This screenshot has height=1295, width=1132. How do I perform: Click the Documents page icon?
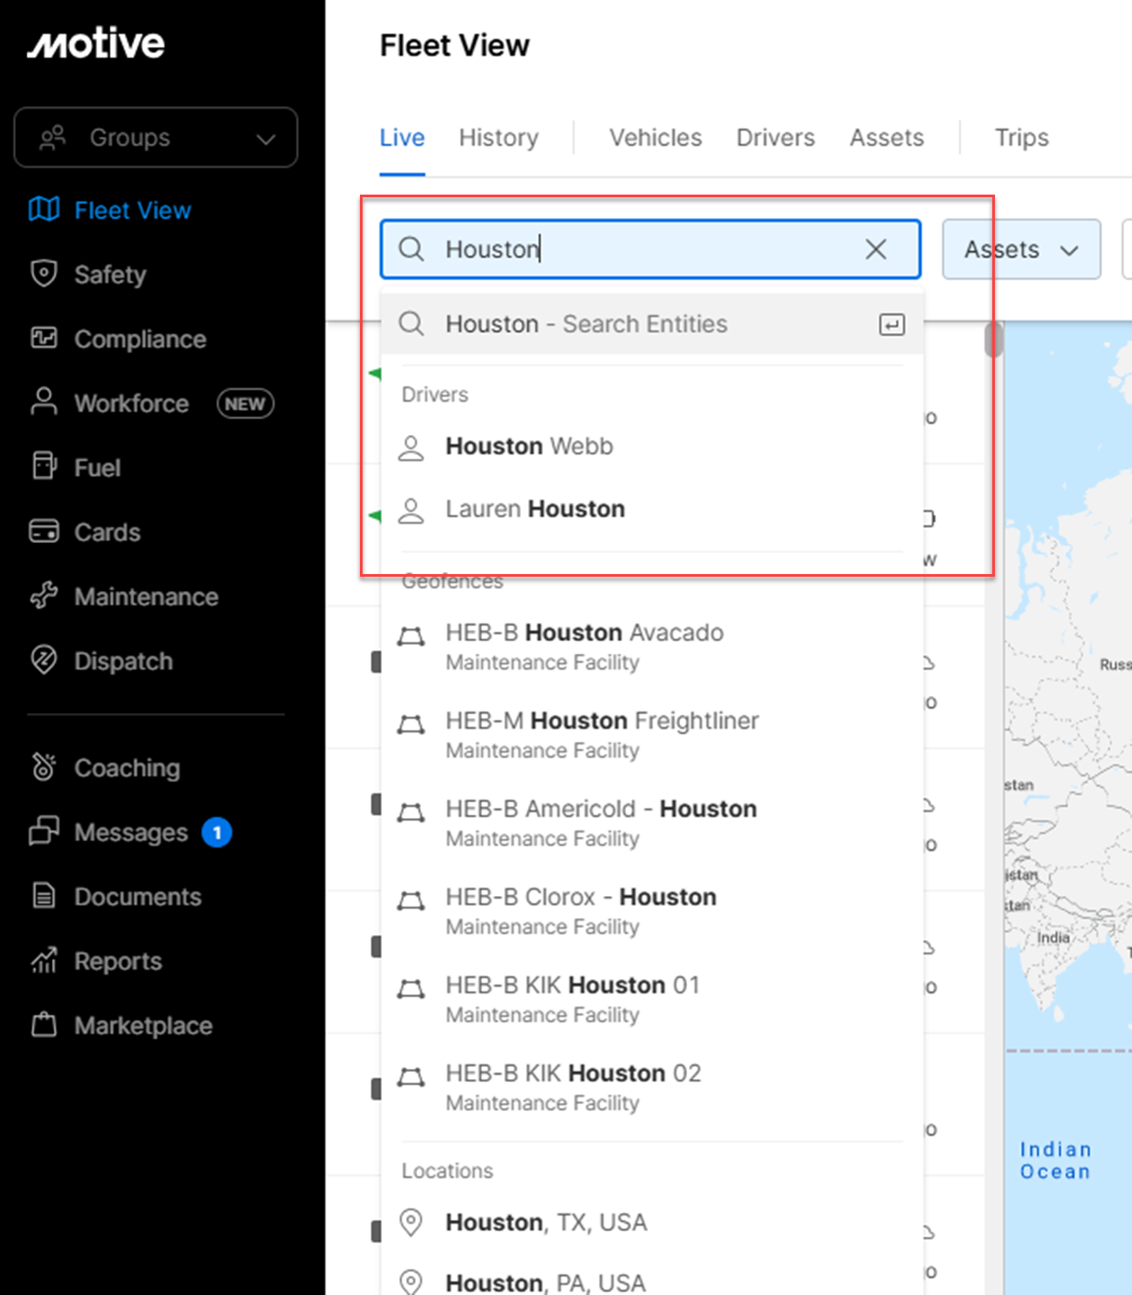click(44, 896)
